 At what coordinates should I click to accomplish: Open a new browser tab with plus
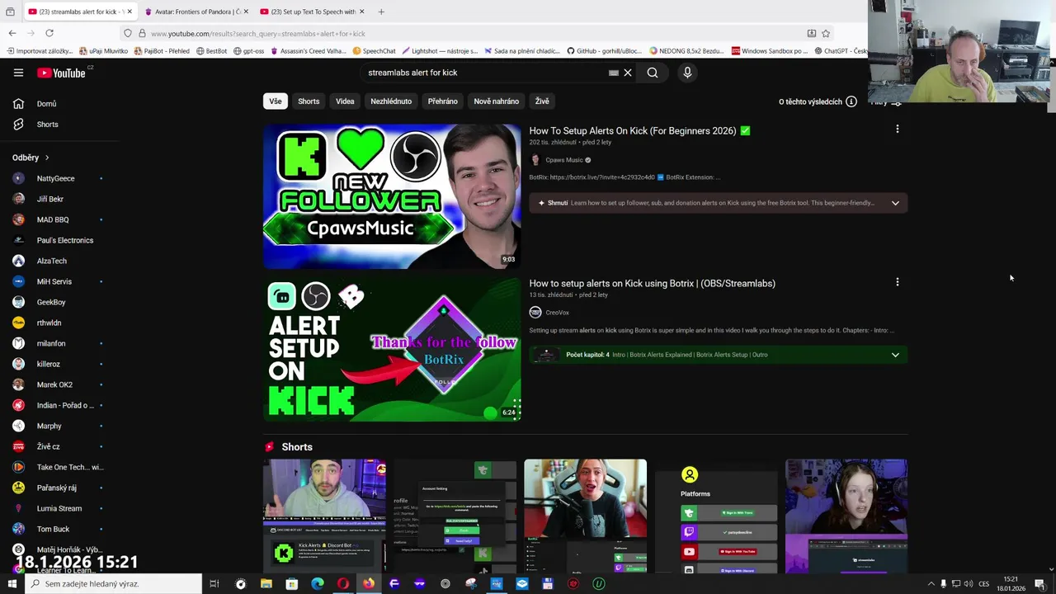[381, 12]
